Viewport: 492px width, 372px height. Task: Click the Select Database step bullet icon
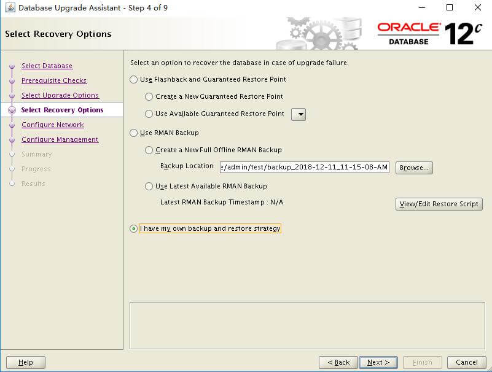(x=12, y=66)
